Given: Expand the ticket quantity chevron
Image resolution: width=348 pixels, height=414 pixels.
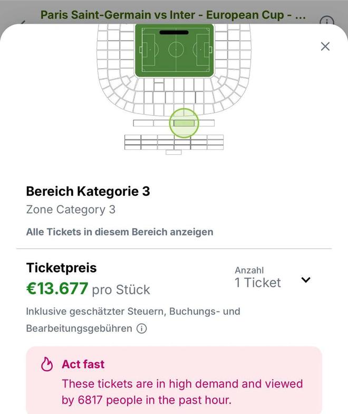Looking at the screenshot, I should (306, 280).
